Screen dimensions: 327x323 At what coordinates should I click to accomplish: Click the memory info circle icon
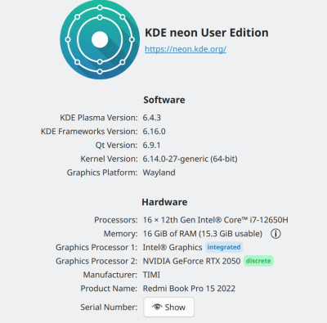point(275,234)
